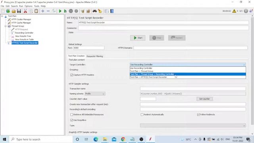Toggle the Use KeepAlive checkbox
Image resolution: width=254 pixels, height=143 pixels.
[71, 120]
